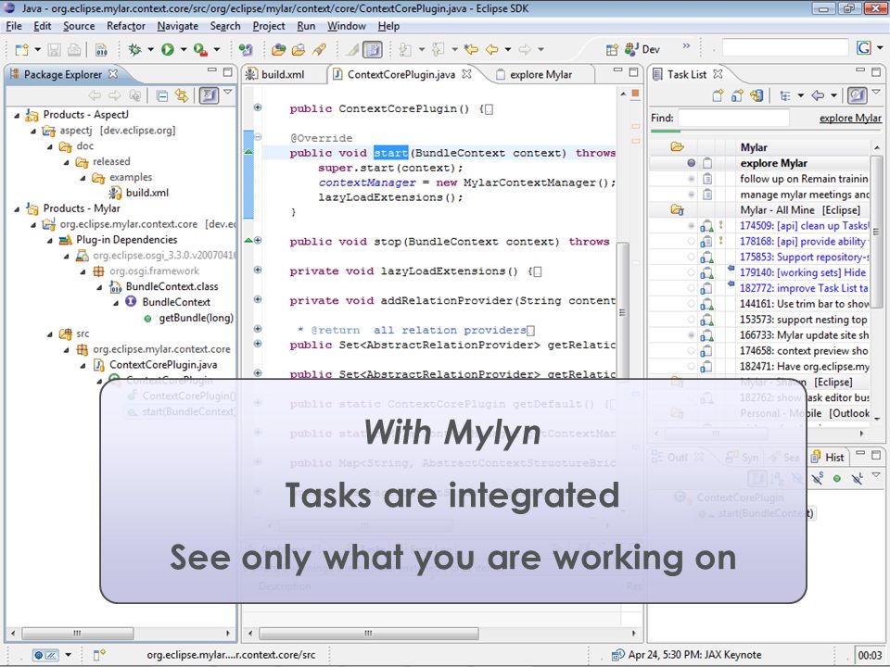Switch to the explore Mylar editor tab
This screenshot has height=667, width=890.
[x=534, y=74]
